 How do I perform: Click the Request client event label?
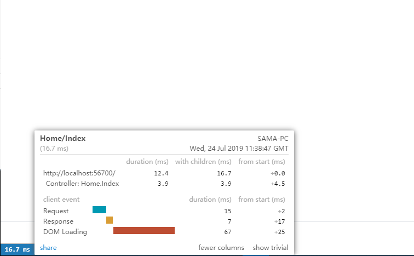click(56, 211)
